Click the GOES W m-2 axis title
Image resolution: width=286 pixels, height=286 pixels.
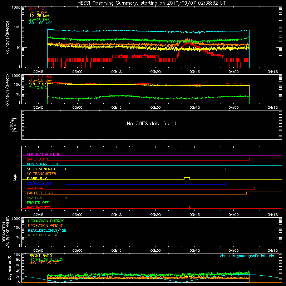point(13,125)
